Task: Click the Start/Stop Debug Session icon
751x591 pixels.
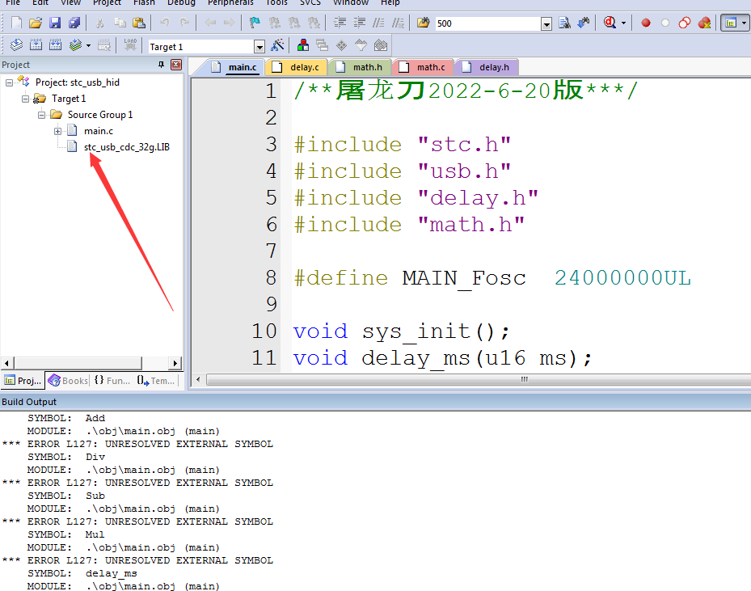Action: pos(610,23)
